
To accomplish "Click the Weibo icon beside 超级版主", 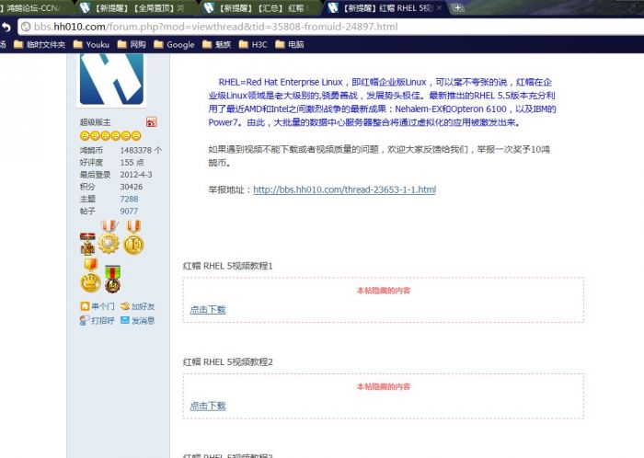I will pos(152,122).
